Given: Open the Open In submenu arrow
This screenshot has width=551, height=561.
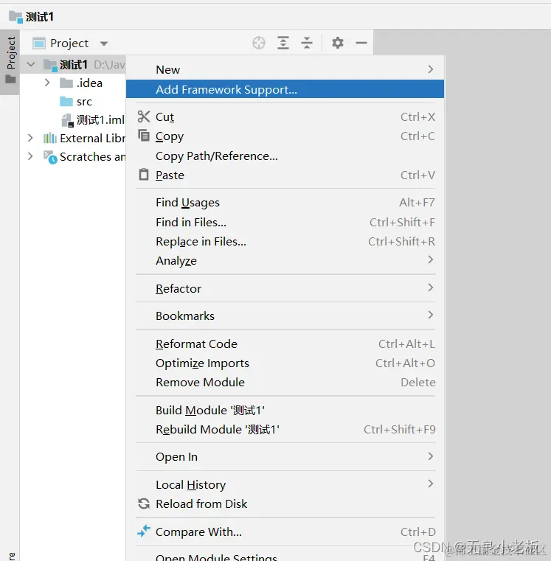Looking at the screenshot, I should 431,456.
